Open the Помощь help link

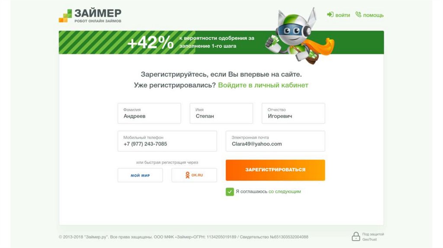pyautogui.click(x=373, y=15)
